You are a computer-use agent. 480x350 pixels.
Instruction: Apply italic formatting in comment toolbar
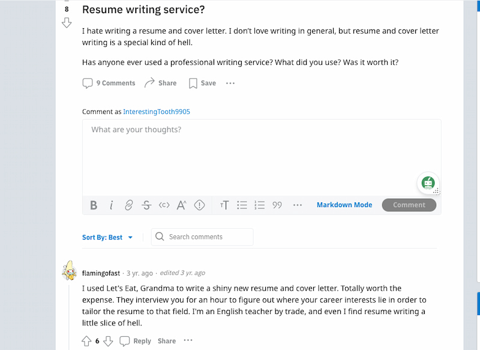coord(112,205)
